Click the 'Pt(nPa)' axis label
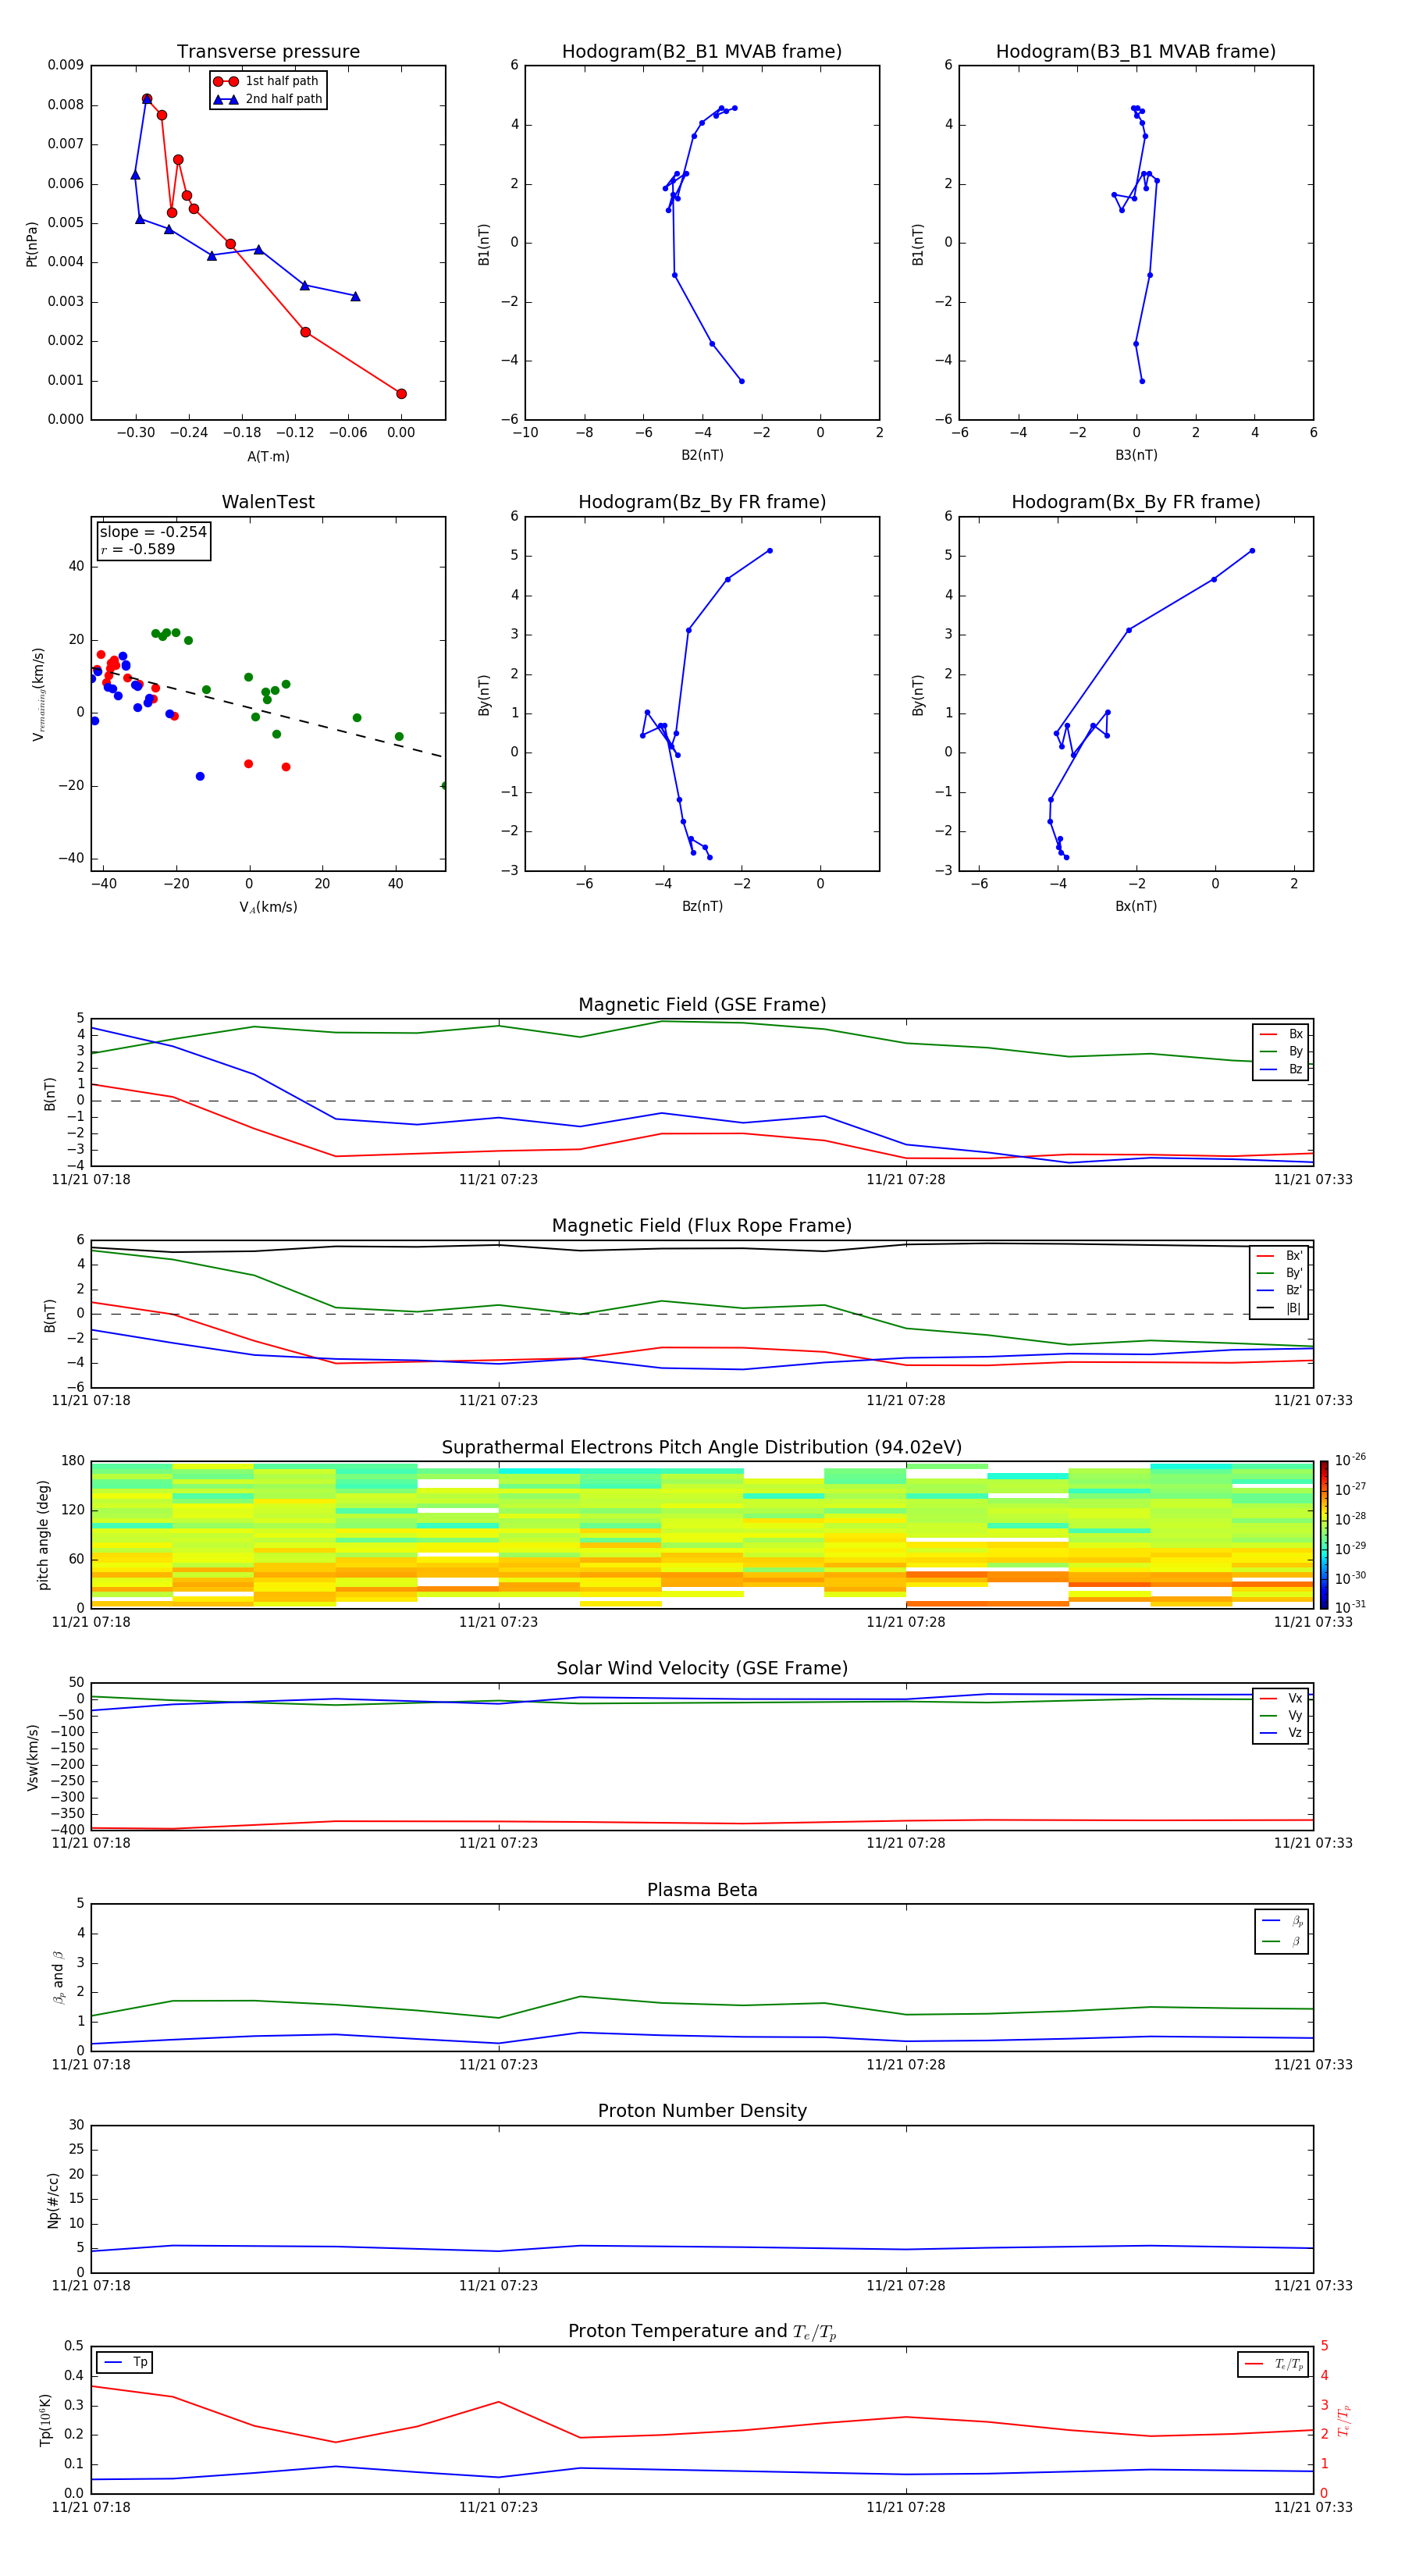Viewport: 1405px width, 2576px height. (x=31, y=243)
